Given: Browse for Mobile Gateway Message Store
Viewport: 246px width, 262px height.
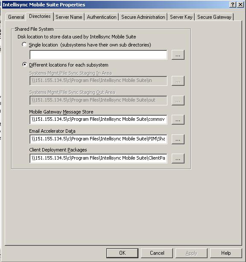Looking at the screenshot, I should pos(178,119).
